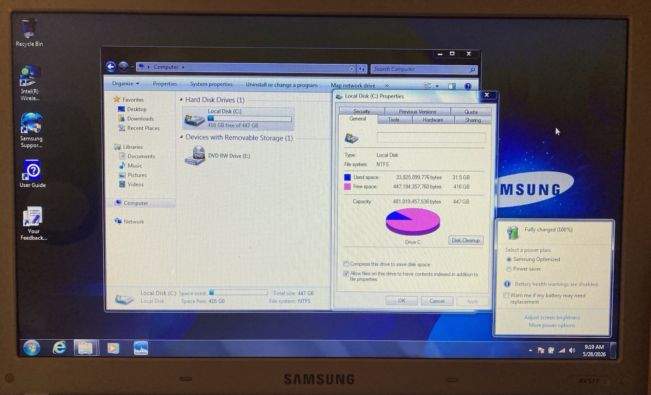651x395 pixels.
Task: Click the refresh button beside address bar
Action: click(362, 69)
